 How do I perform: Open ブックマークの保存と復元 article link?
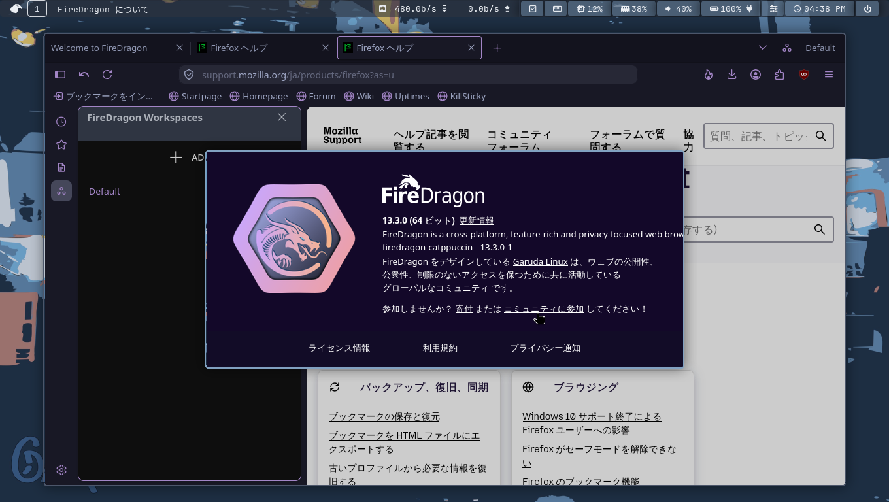point(384,417)
